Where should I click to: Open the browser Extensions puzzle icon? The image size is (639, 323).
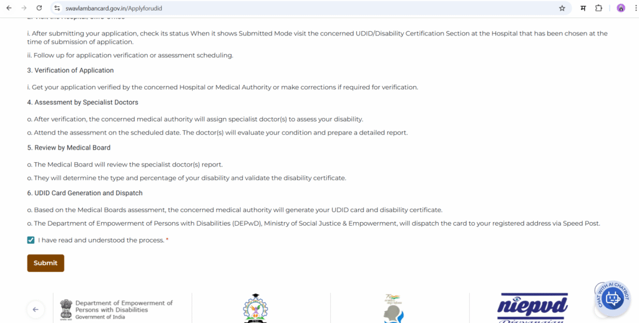coord(599,8)
